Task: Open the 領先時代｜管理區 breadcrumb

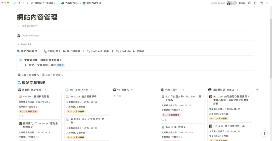Action: pyautogui.click(x=42, y=3)
